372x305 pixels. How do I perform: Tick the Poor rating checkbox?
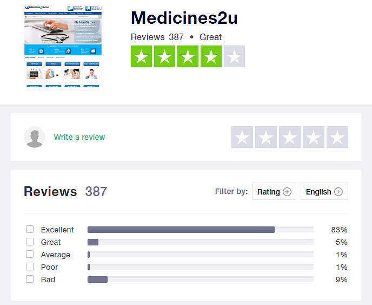[x=30, y=267]
